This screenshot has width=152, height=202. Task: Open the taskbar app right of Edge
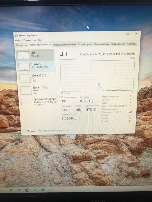pyautogui.click(x=35, y=190)
